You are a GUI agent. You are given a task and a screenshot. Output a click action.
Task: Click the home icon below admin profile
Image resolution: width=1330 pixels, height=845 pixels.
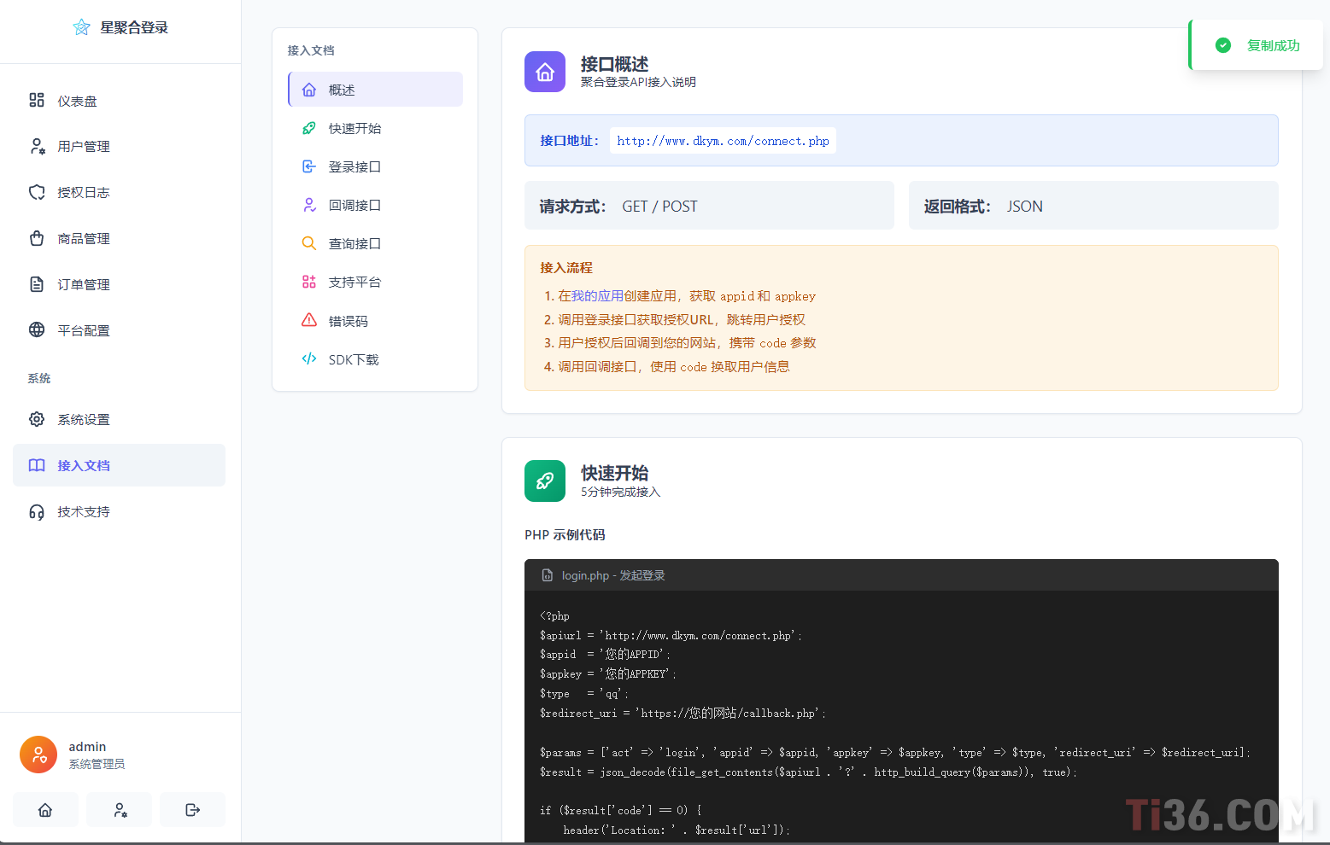point(45,809)
